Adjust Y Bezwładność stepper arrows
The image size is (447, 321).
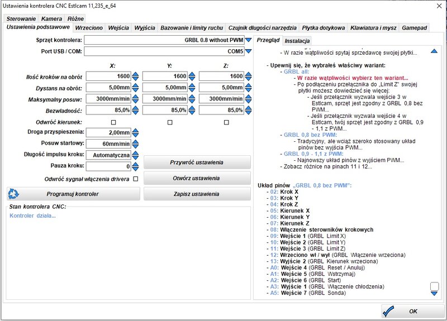pyautogui.click(x=192, y=110)
